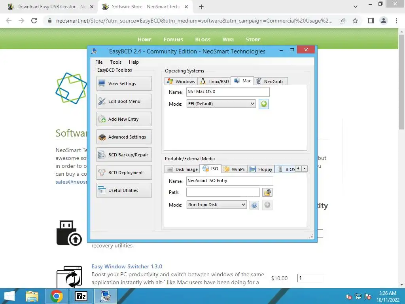Close the Download Easy USB Creator tab
405x304 pixels.
click(x=92, y=7)
